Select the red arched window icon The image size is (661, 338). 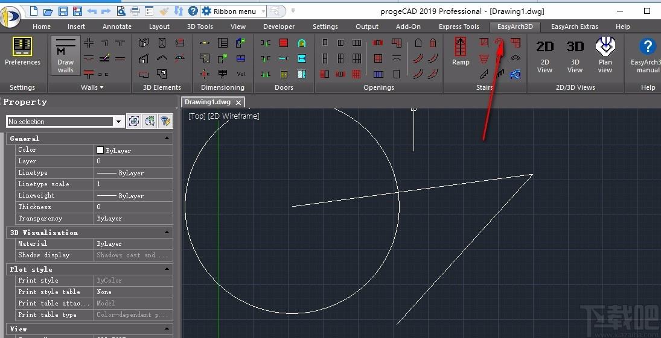432,43
